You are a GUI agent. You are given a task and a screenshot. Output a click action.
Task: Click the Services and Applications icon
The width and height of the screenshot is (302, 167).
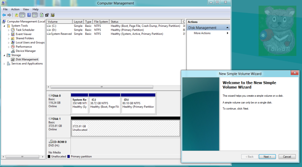coord(8,63)
